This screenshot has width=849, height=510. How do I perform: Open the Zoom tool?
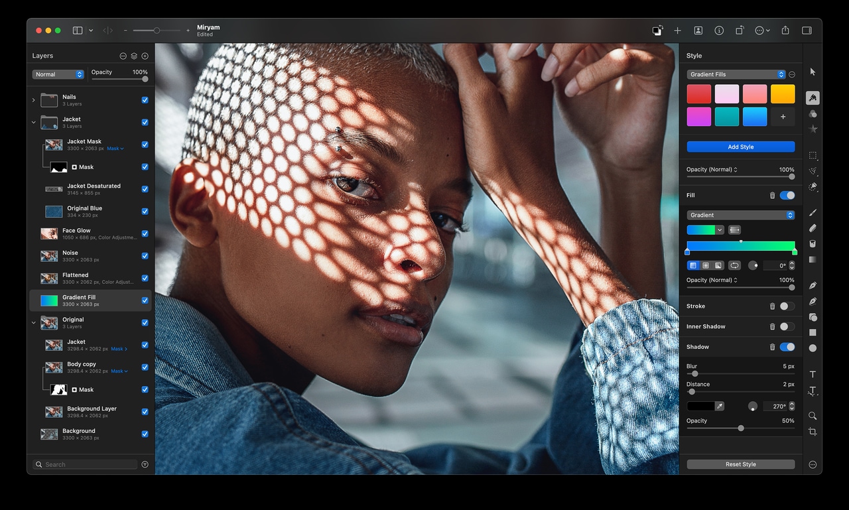pos(813,416)
